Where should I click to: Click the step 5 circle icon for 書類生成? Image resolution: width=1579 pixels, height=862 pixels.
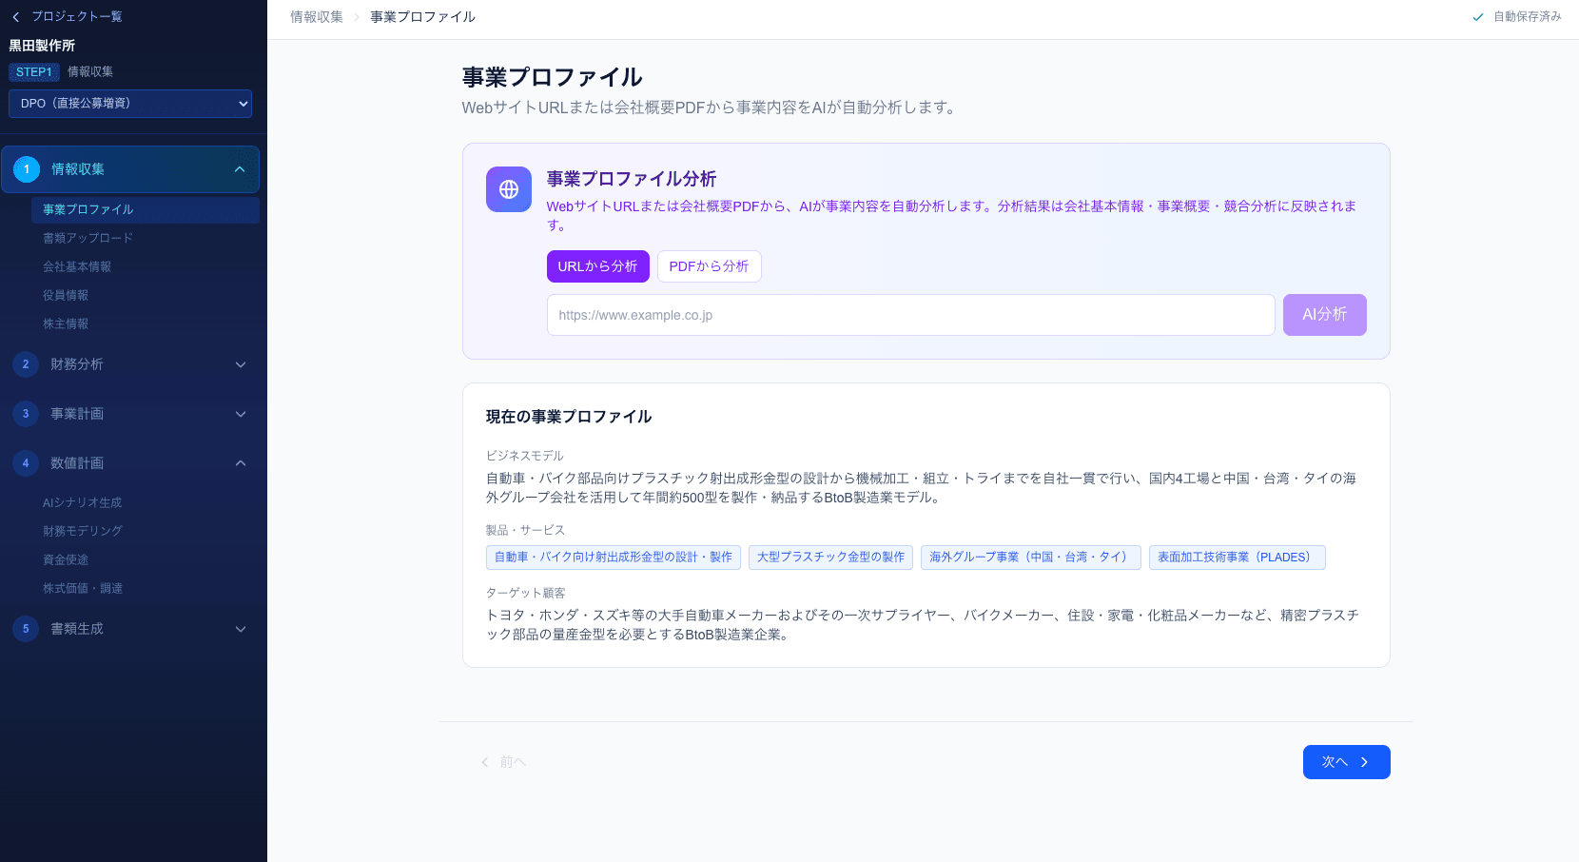(25, 629)
